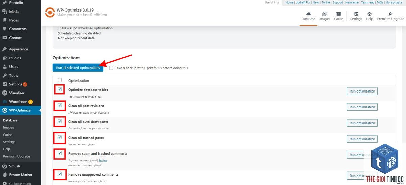Run optimization for Optimize database tables

(x=362, y=91)
